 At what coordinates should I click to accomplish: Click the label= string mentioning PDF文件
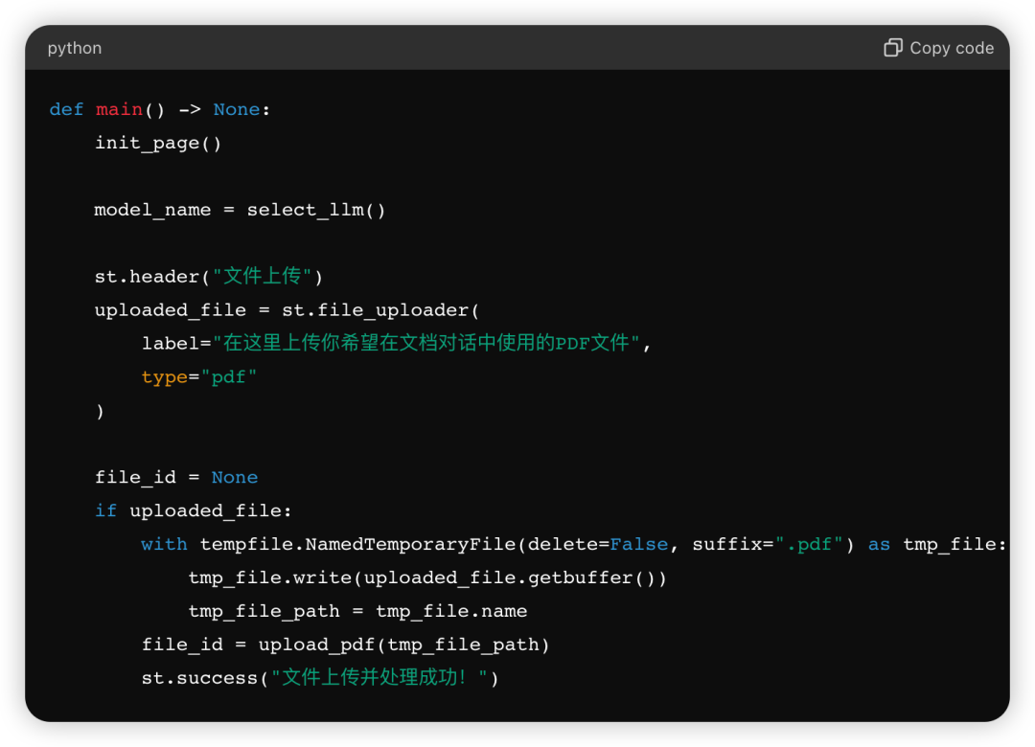click(425, 343)
